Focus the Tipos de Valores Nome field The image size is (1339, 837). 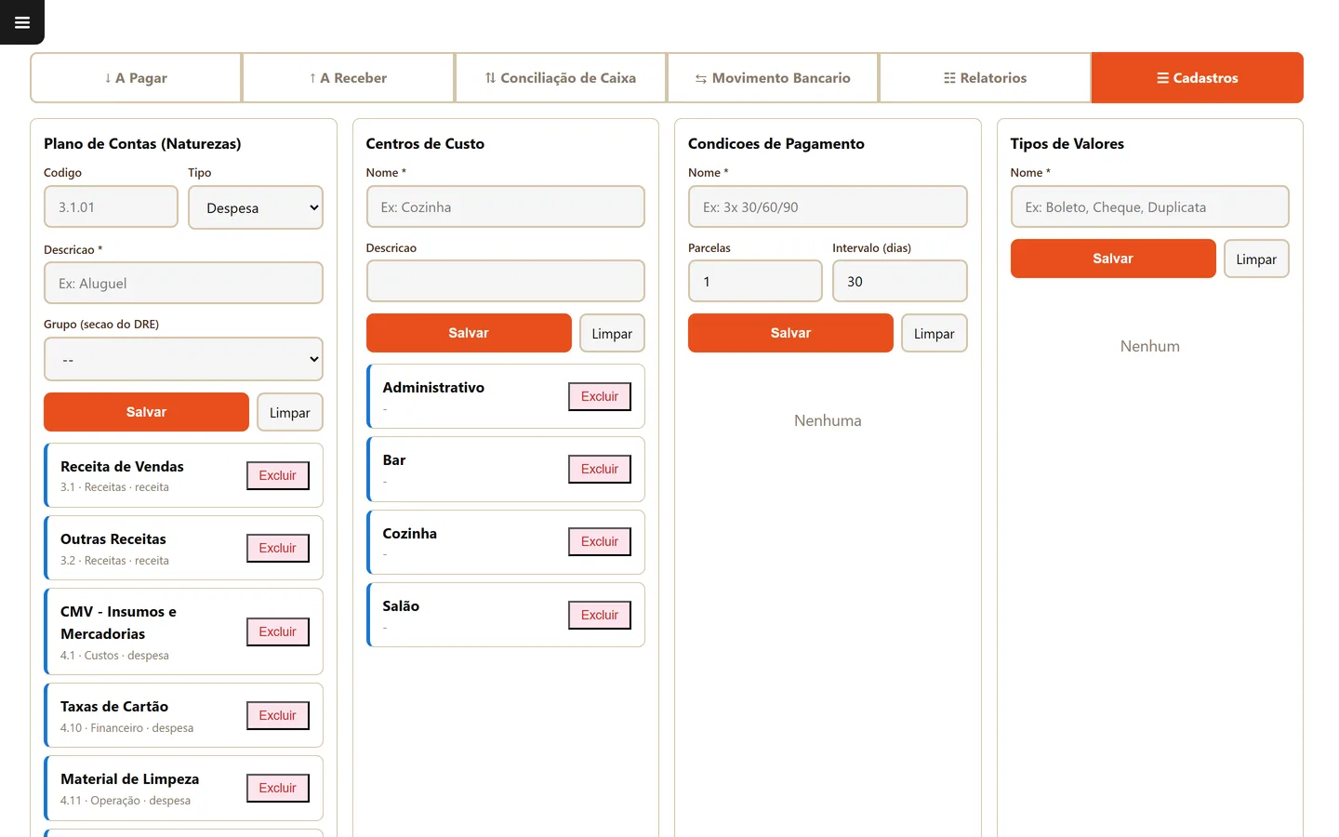1149,206
